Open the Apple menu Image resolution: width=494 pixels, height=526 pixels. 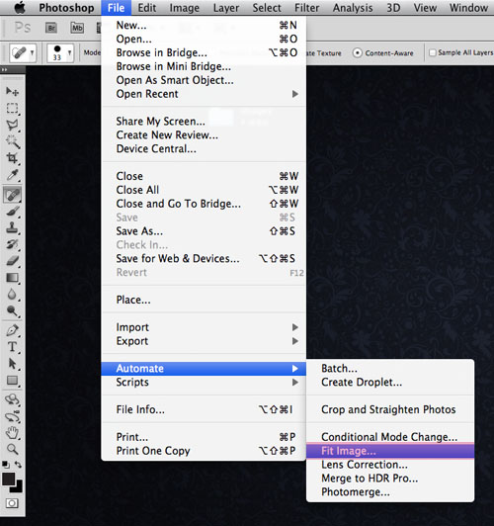coord(20,8)
